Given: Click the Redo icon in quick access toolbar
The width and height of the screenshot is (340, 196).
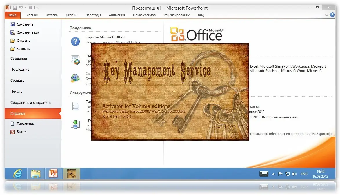Looking at the screenshot, I should pos(30,8).
